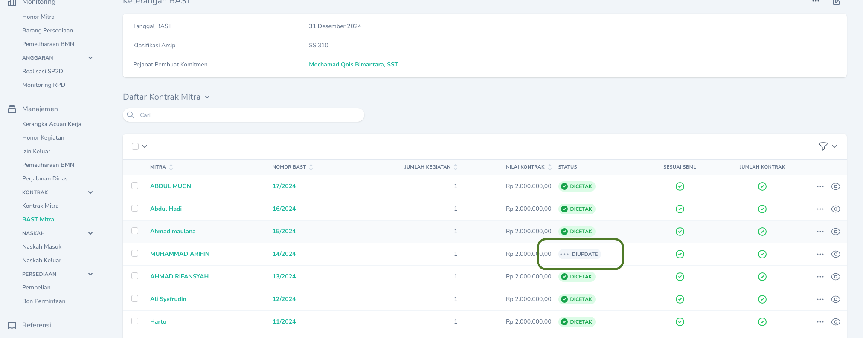
Task: Collapse the NASKAH sidebar section
Action: tap(90, 233)
